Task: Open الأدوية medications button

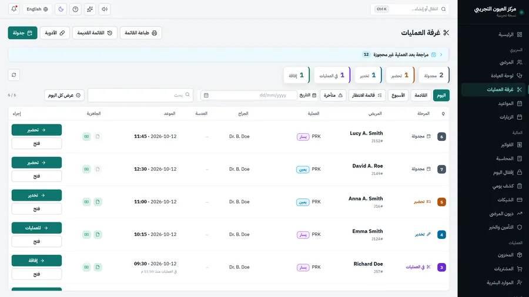Action: coord(55,33)
